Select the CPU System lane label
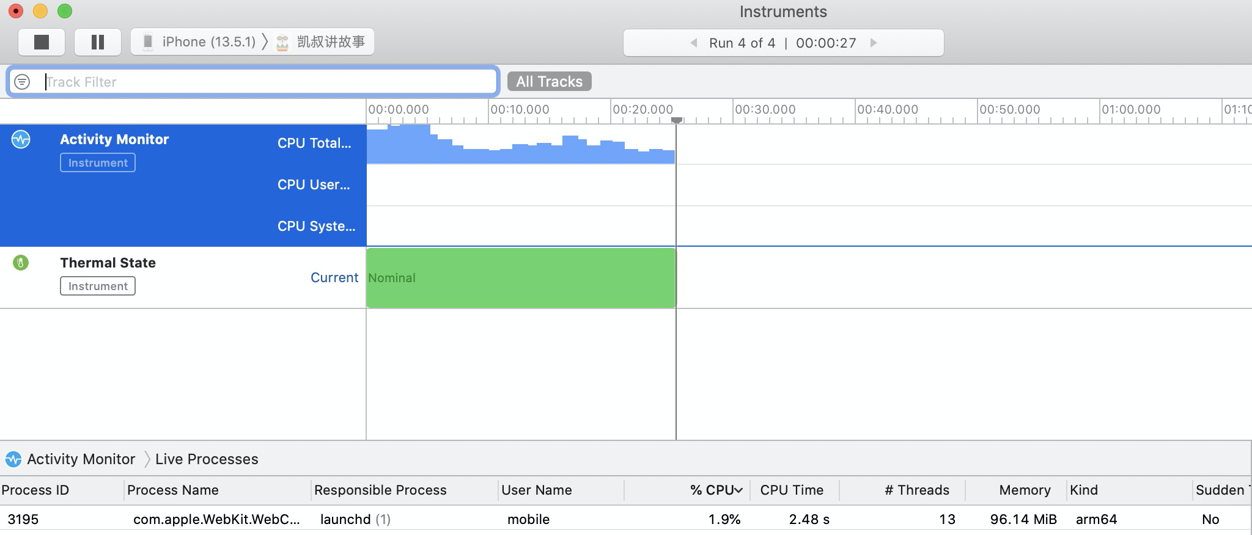This screenshot has width=1252, height=535. click(316, 226)
